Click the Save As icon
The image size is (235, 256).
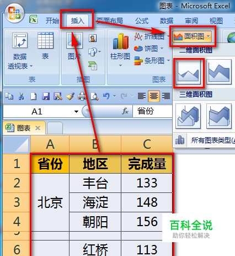point(58,96)
